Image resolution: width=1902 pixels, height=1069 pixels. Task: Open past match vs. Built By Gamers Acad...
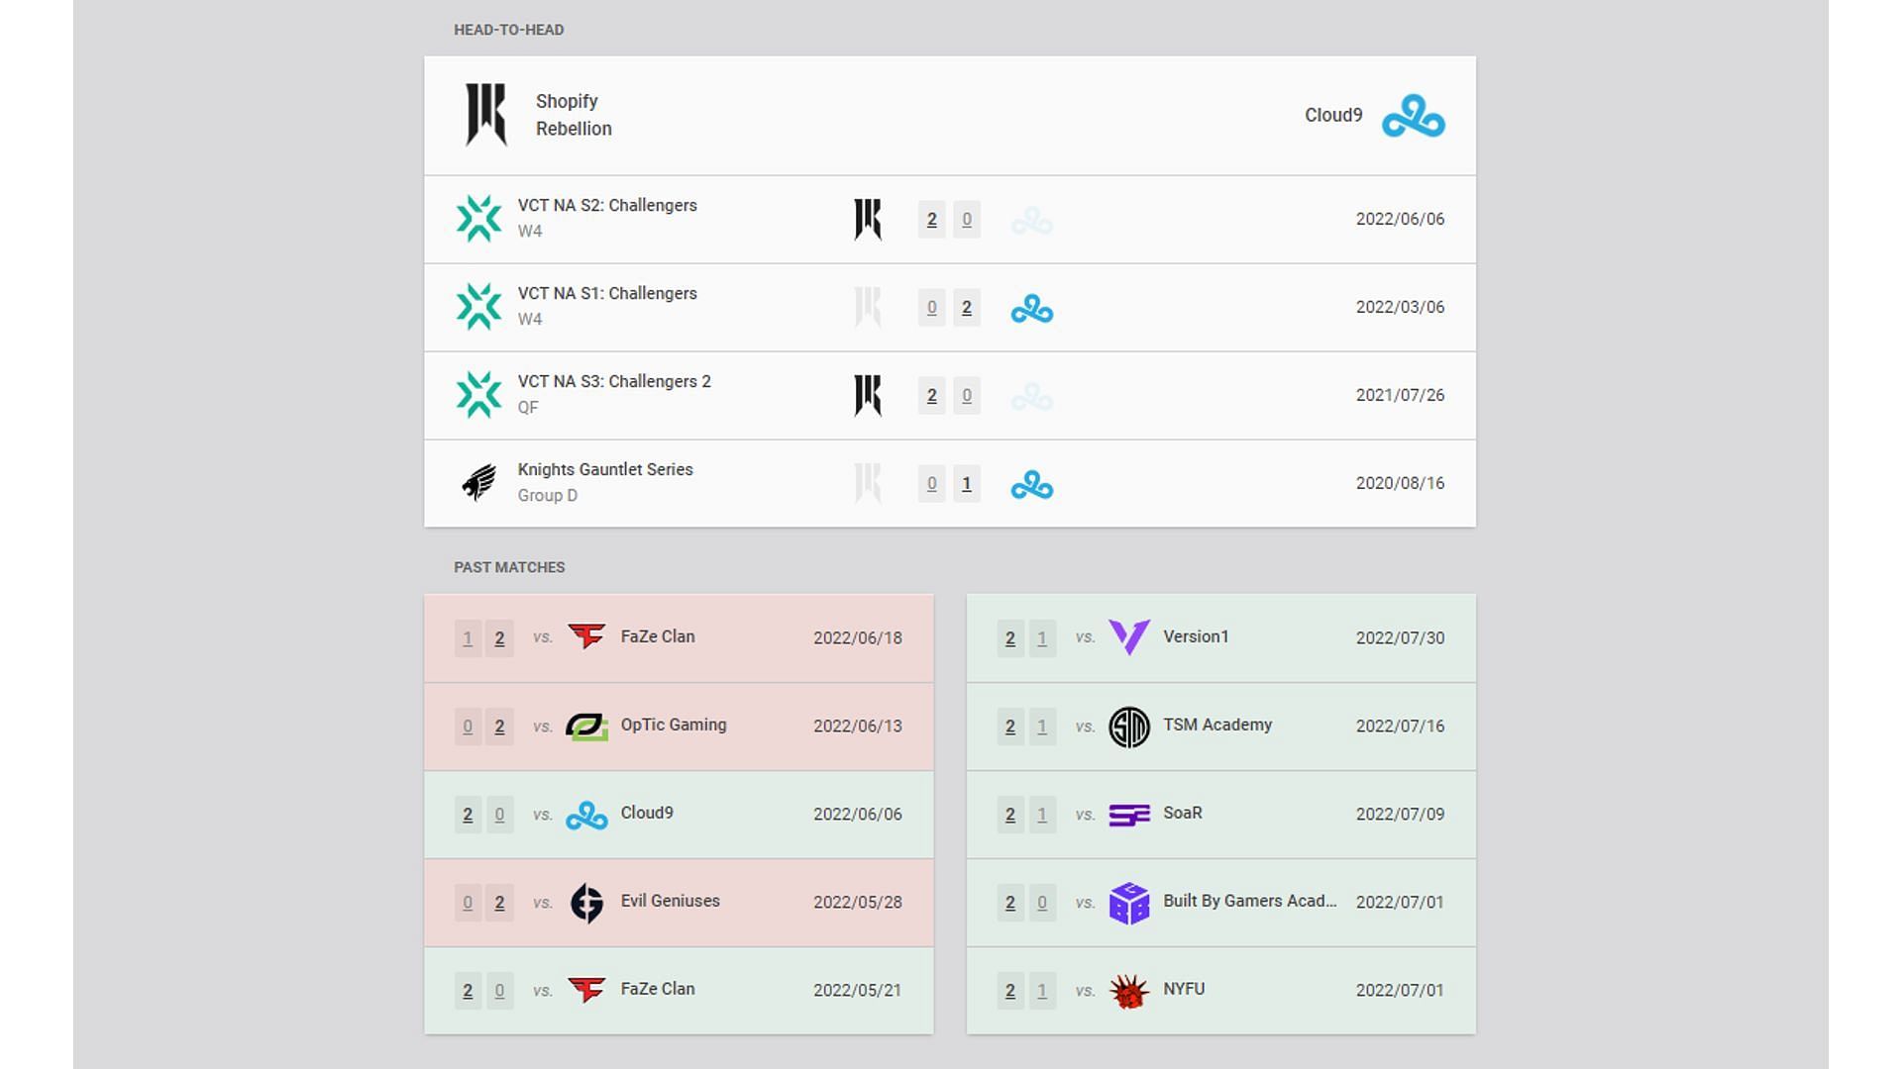[1221, 903]
